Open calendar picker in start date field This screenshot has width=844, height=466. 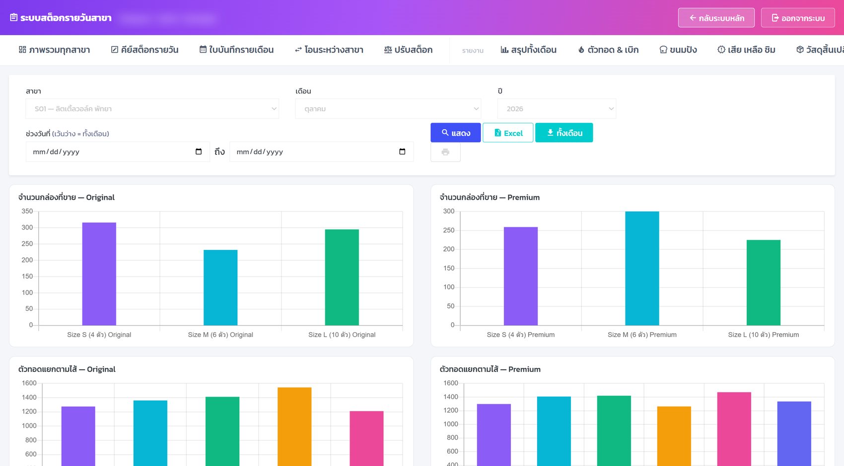pos(199,152)
